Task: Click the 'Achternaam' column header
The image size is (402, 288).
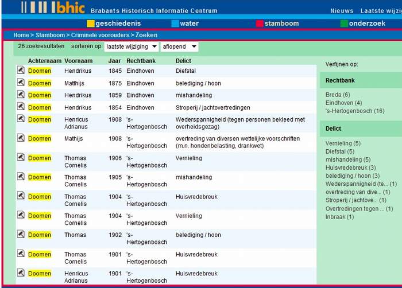Action: [x=44, y=60]
